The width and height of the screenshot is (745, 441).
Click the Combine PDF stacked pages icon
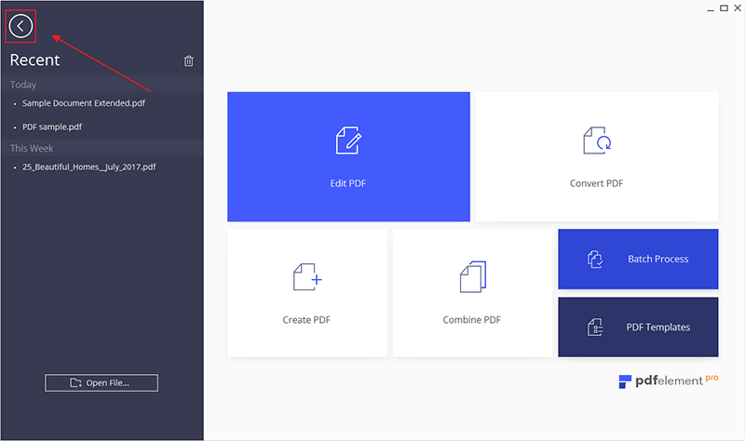coord(473,276)
